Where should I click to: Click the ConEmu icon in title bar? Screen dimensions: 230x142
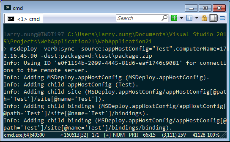pyautogui.click(x=8, y=8)
